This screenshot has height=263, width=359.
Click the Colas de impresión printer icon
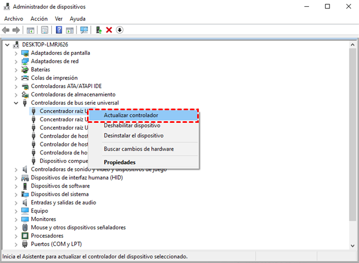click(x=25, y=78)
